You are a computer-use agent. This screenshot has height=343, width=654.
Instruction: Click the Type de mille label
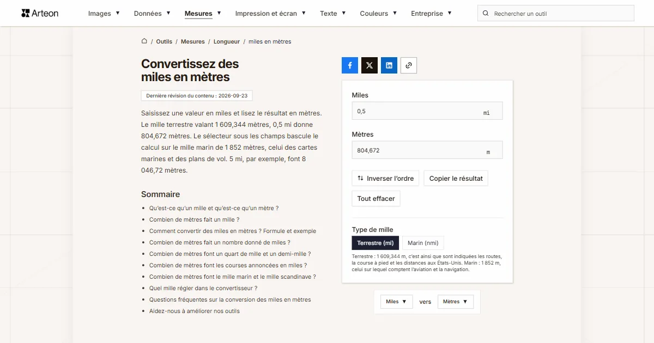point(372,230)
